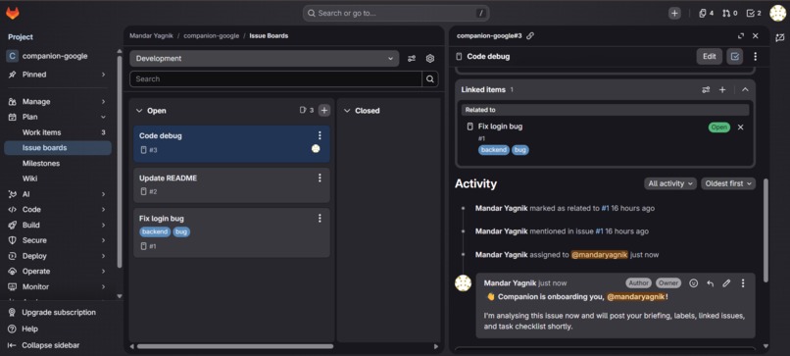Copy companion-google#3 reference link icon
790x356 pixels.
pyautogui.click(x=530, y=36)
